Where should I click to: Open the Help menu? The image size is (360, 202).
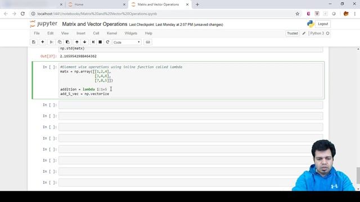pyautogui.click(x=148, y=34)
